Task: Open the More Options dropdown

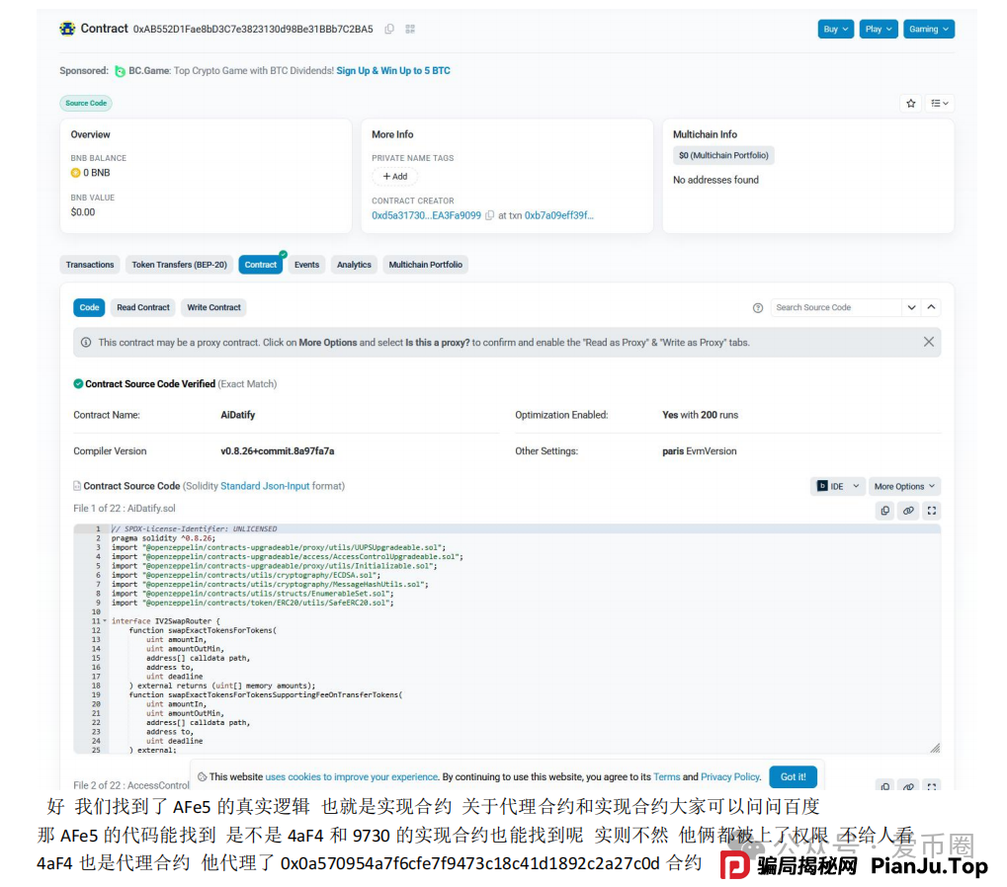Action: coord(903,486)
